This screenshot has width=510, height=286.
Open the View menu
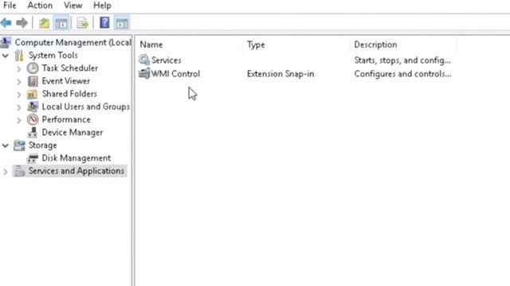(x=73, y=6)
